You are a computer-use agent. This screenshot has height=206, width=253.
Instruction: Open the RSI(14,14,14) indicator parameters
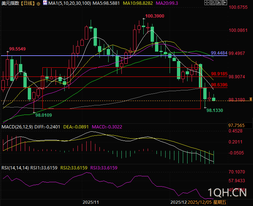pyautogui.click(x=15, y=168)
